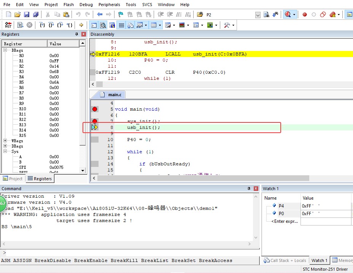Click the Disassembly horizontal scrollbar thumb

(100, 84)
